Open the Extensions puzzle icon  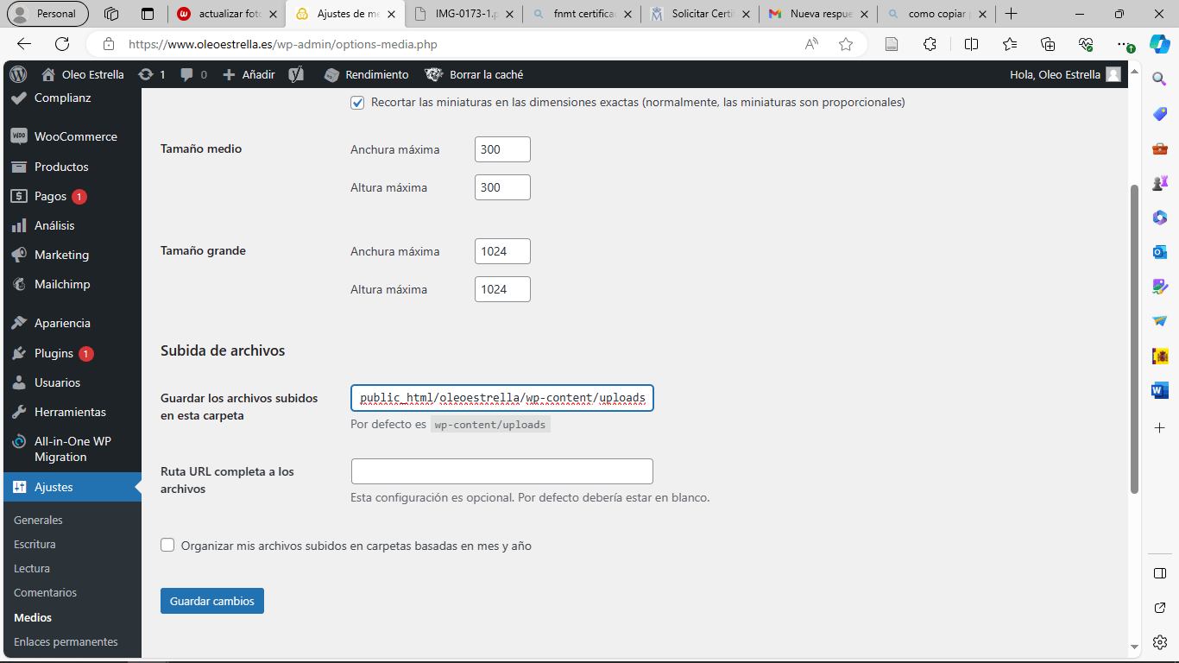[x=930, y=44]
